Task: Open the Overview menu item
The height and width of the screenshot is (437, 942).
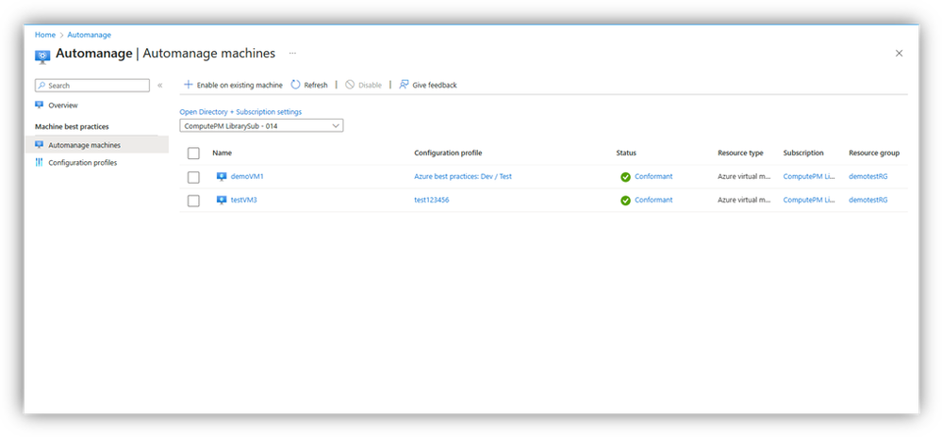Action: [x=63, y=105]
